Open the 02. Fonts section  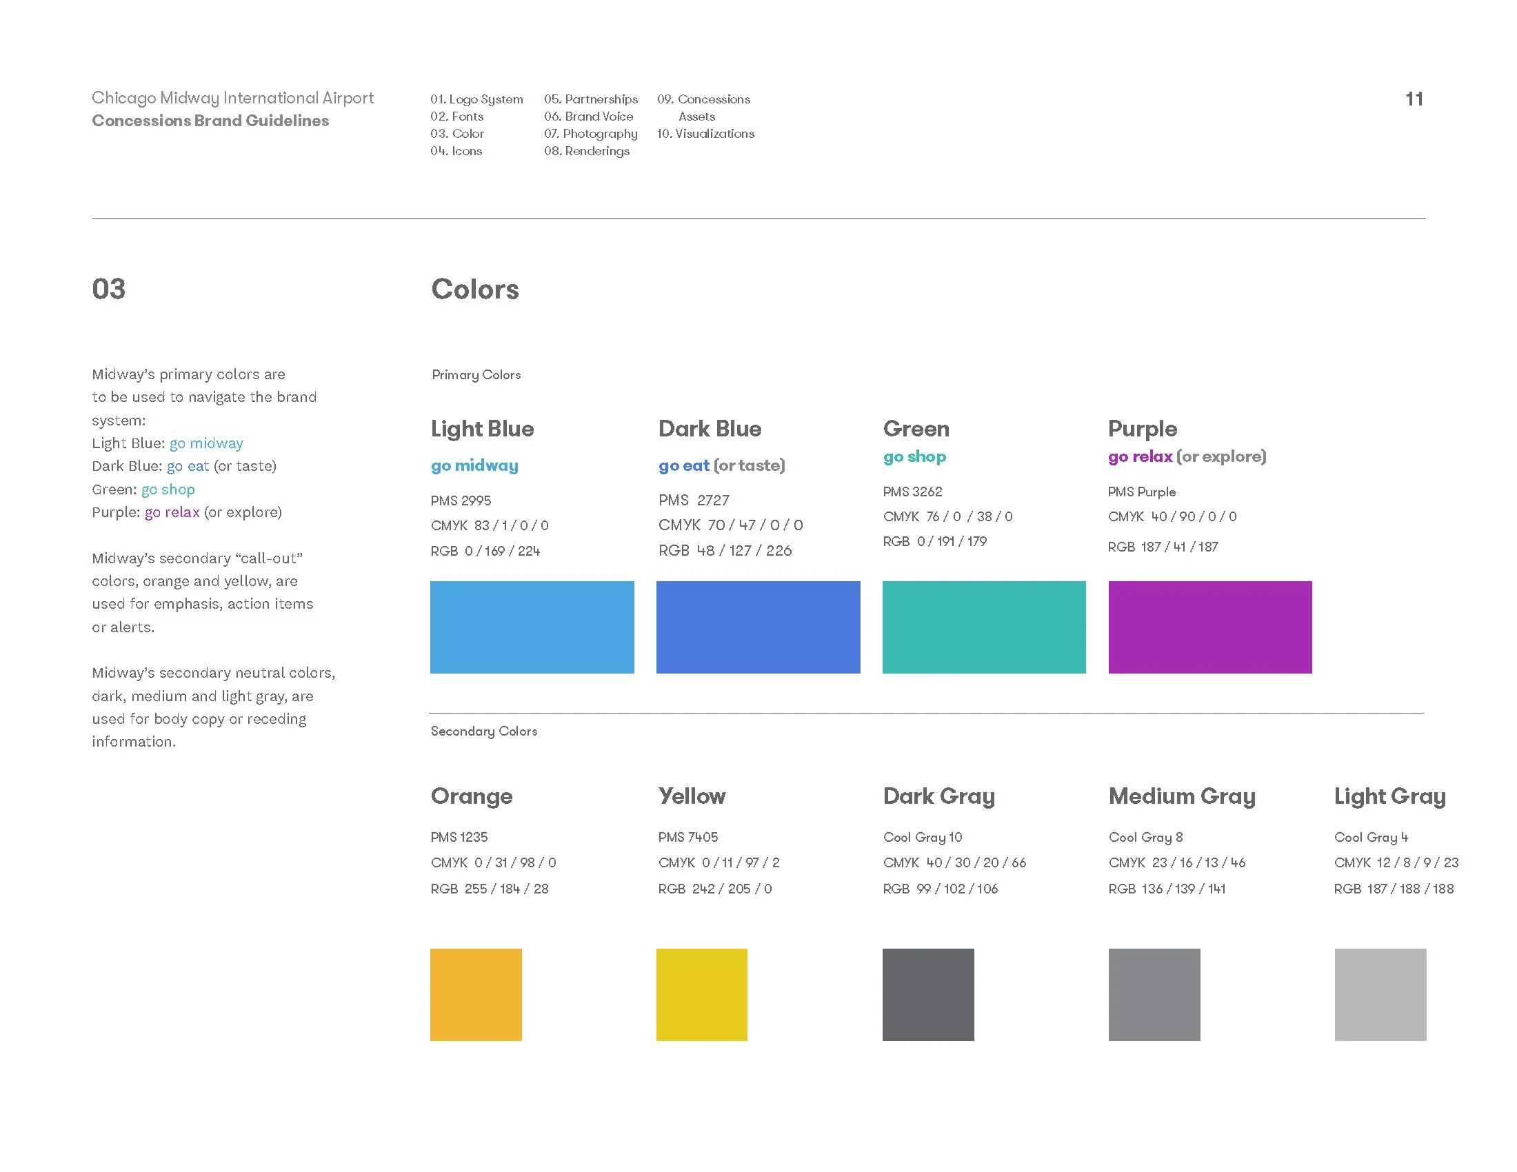click(x=456, y=117)
